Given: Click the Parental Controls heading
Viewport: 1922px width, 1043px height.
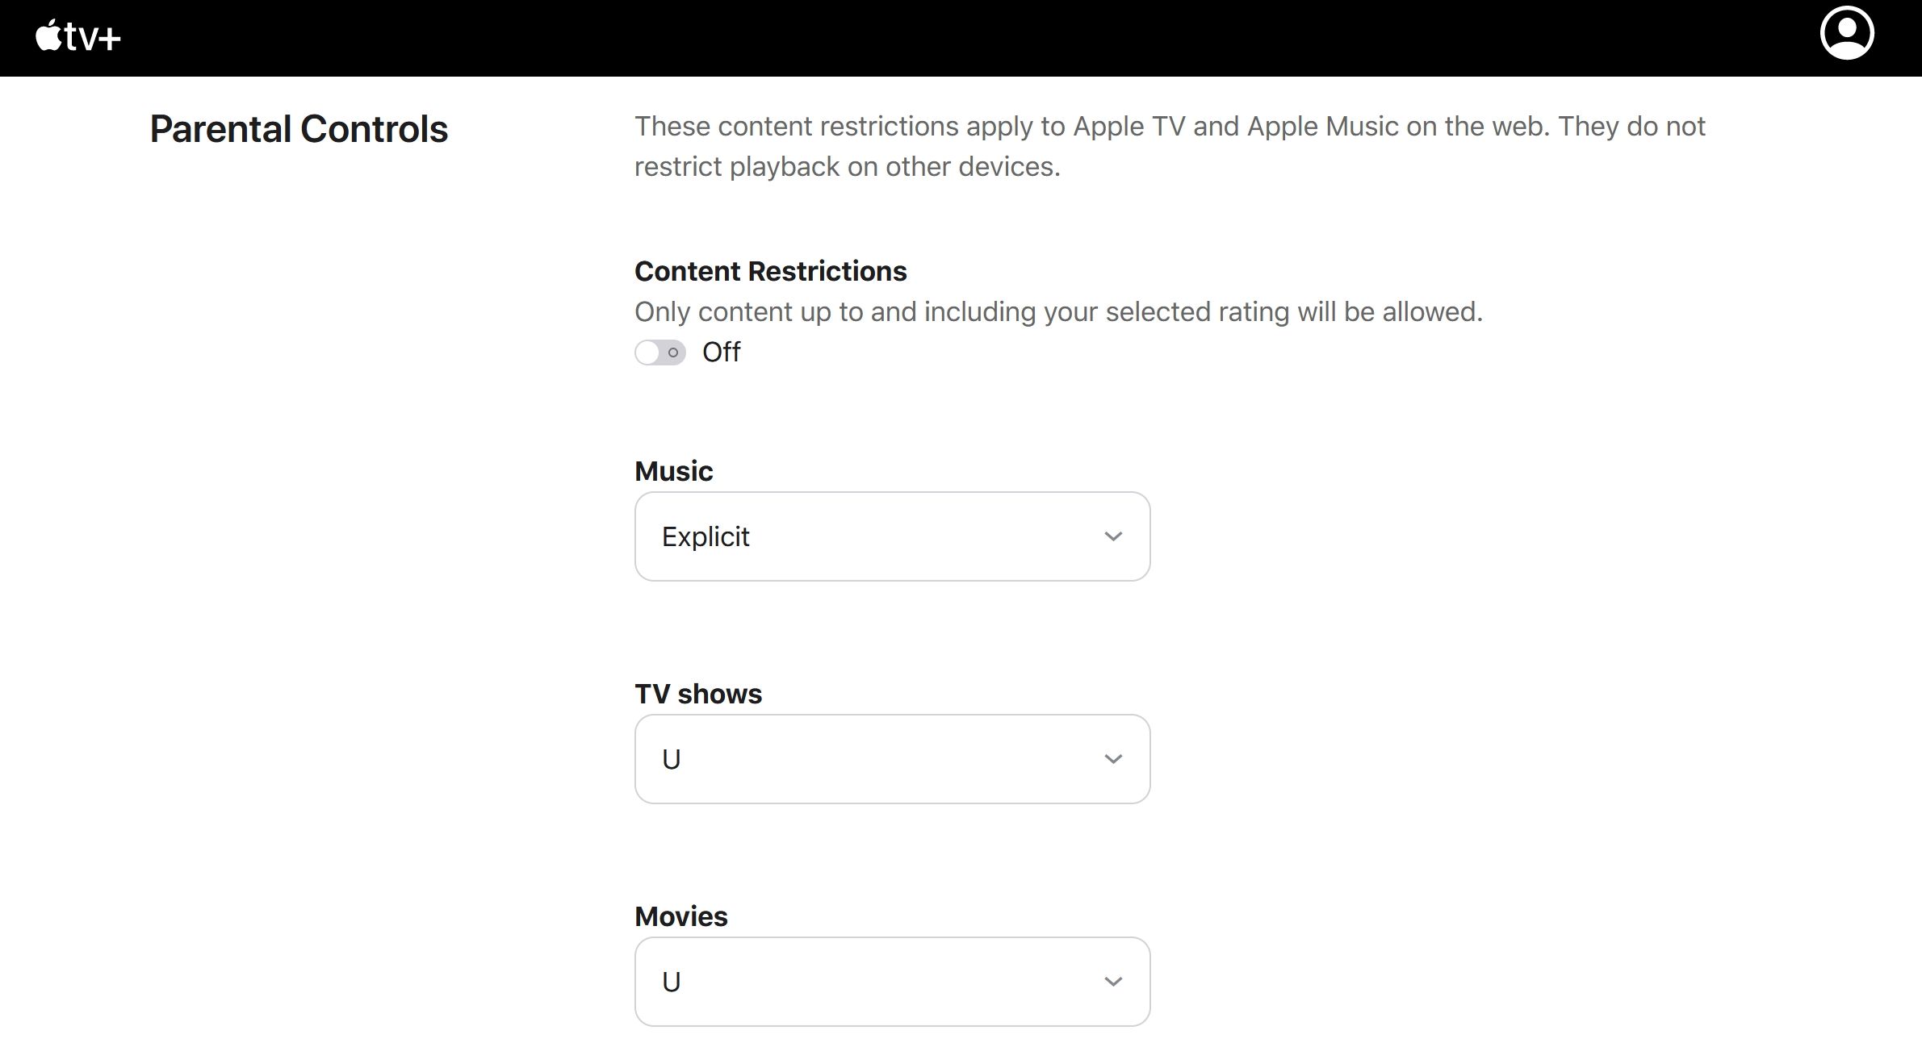Looking at the screenshot, I should [x=299, y=129].
